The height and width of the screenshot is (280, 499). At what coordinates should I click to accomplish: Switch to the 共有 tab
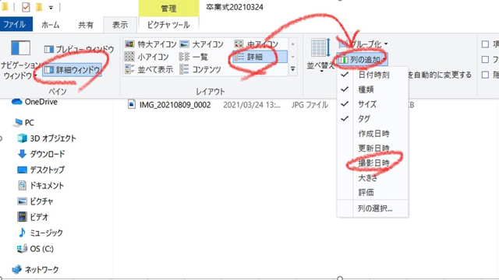(86, 25)
